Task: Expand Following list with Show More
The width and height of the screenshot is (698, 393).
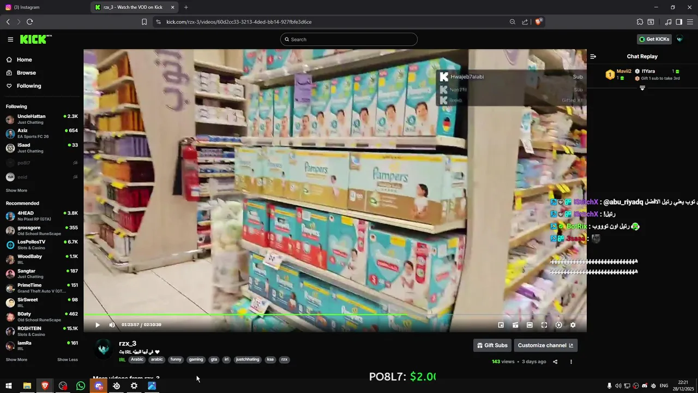Action: click(x=16, y=190)
